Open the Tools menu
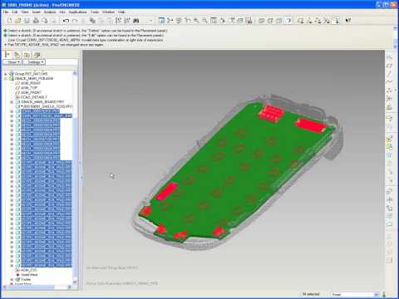 [95, 12]
